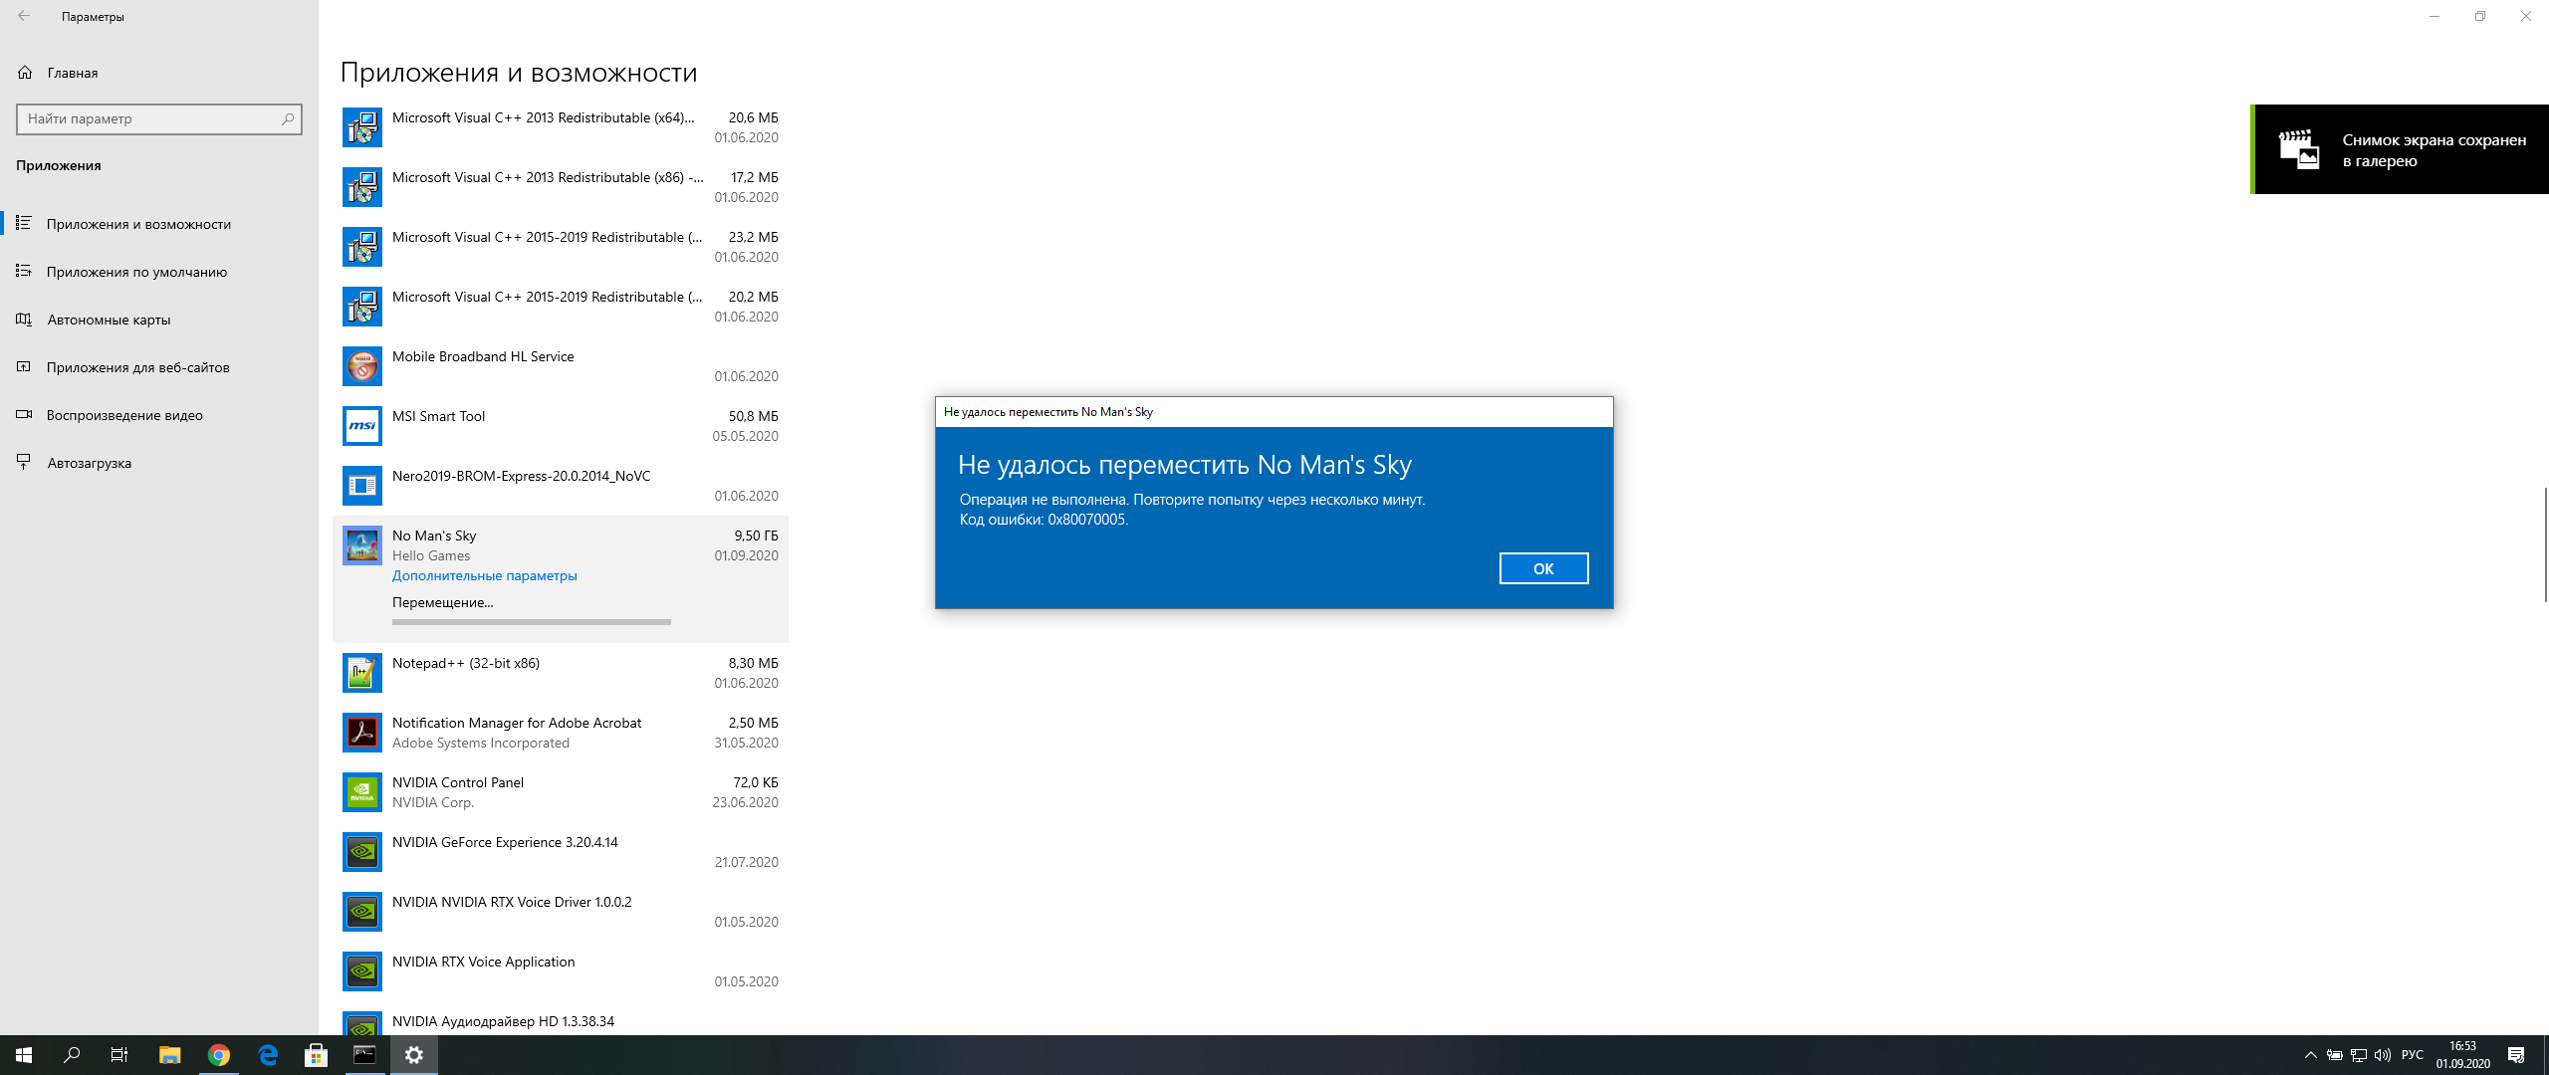
Task: Click the Visual C++ 2013 x86 icon
Action: (x=362, y=187)
